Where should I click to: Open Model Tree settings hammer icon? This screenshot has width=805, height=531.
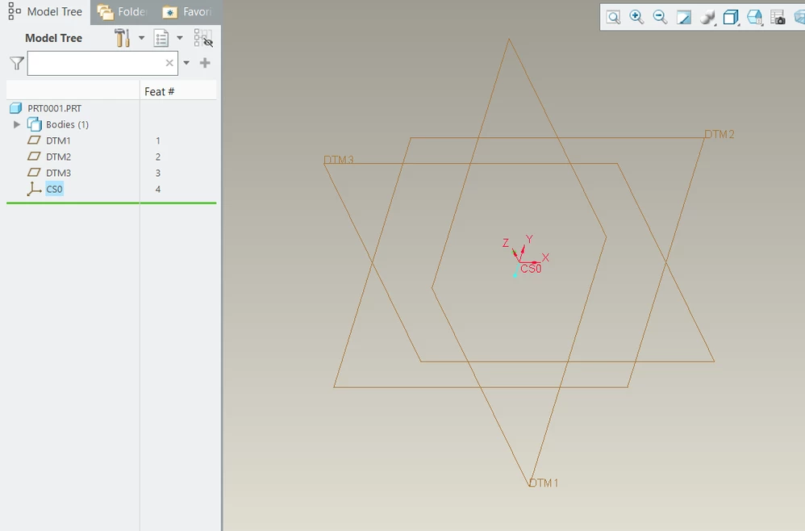(x=122, y=38)
